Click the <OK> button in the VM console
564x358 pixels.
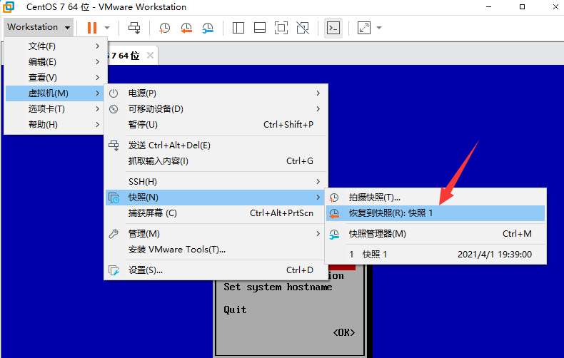(x=344, y=332)
